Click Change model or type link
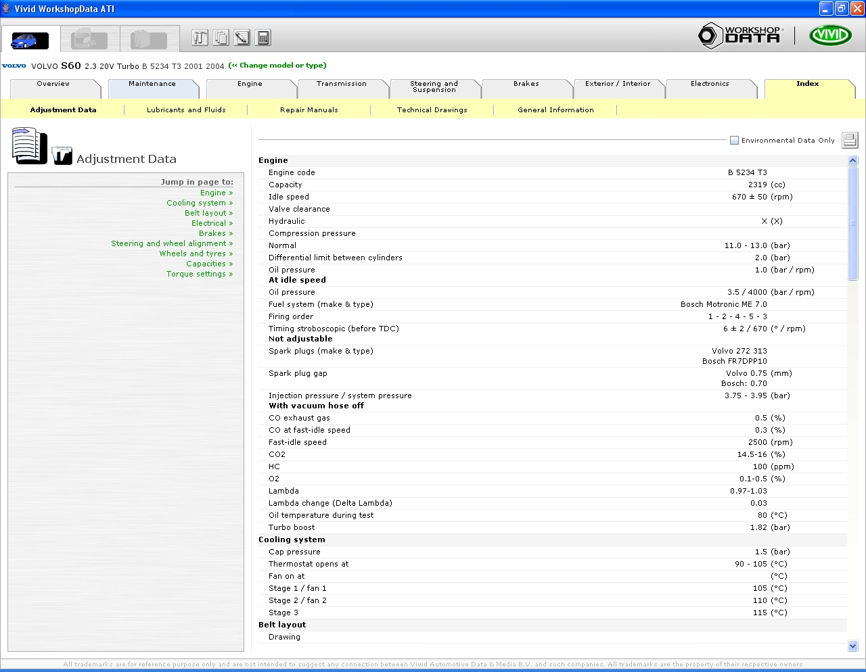The image size is (866, 672). (277, 66)
